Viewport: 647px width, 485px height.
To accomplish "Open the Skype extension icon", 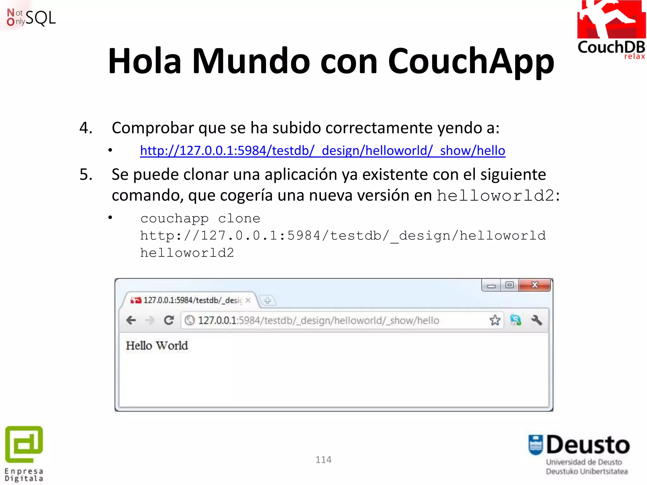I will coord(516,320).
